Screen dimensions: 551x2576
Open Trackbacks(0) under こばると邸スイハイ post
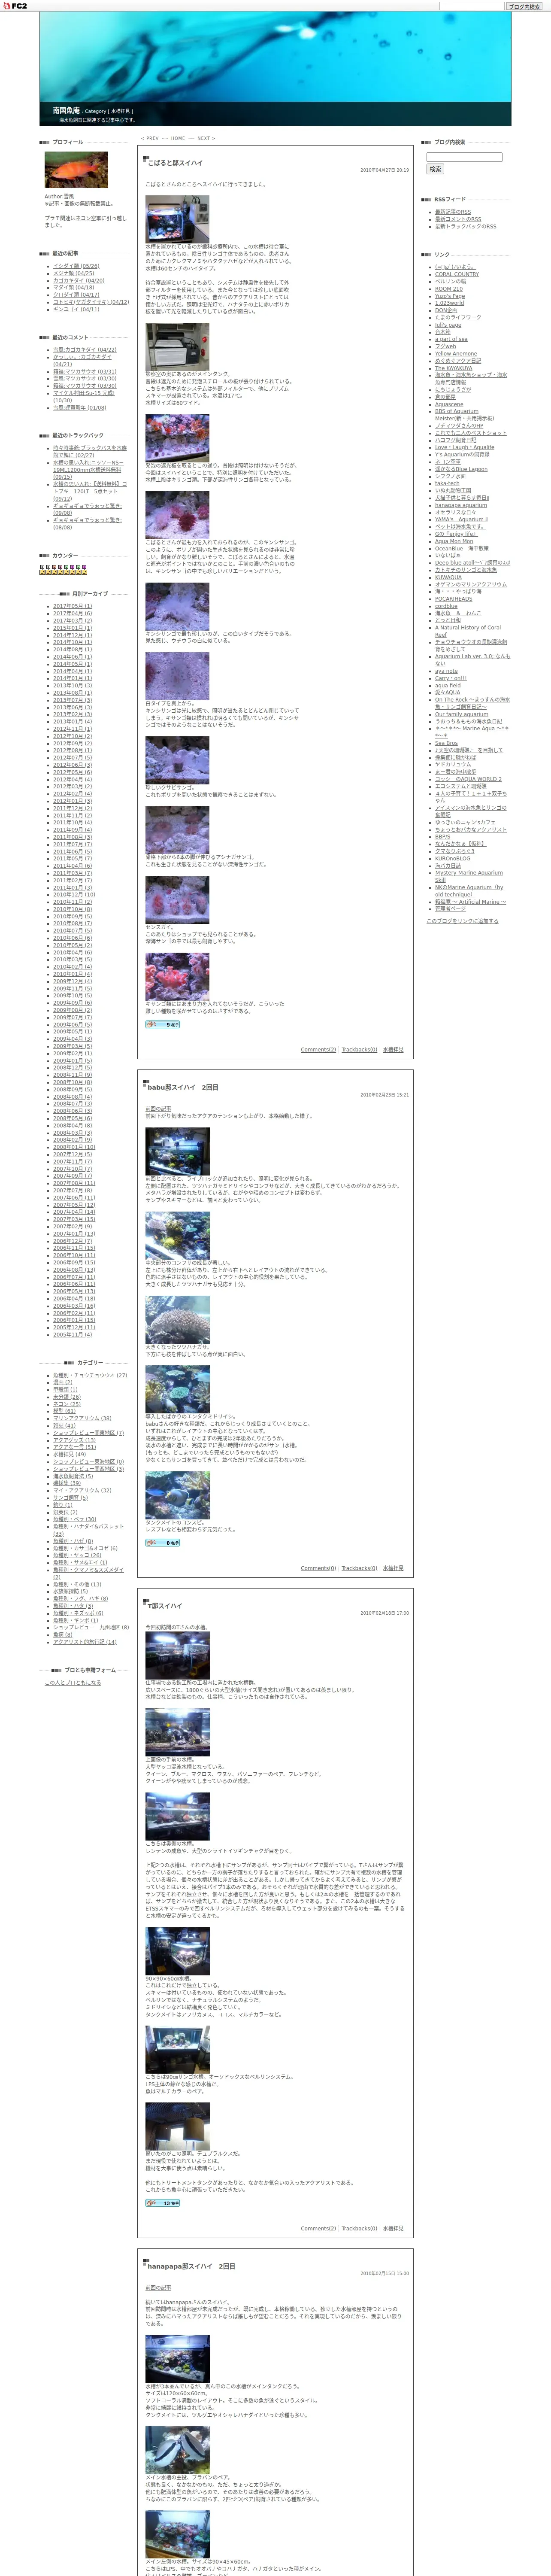(x=359, y=1050)
